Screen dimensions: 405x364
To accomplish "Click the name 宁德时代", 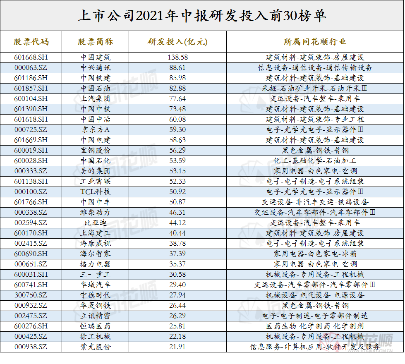I will click(95, 295).
